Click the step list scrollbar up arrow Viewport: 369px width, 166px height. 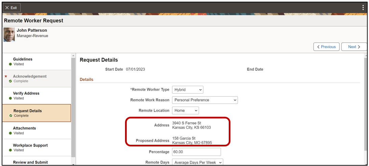coord(73,56)
